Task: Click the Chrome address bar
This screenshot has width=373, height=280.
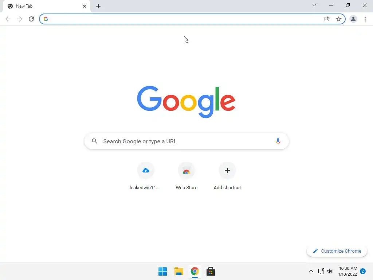Action: (x=192, y=19)
